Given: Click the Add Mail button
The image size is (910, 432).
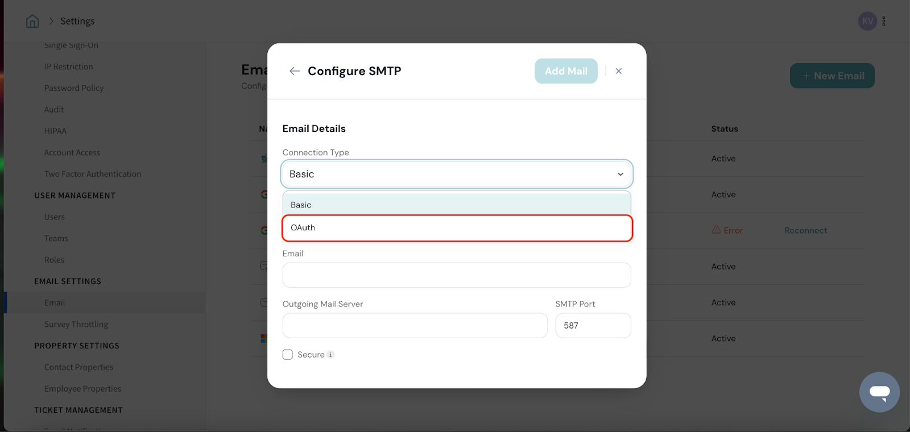Looking at the screenshot, I should tap(566, 71).
